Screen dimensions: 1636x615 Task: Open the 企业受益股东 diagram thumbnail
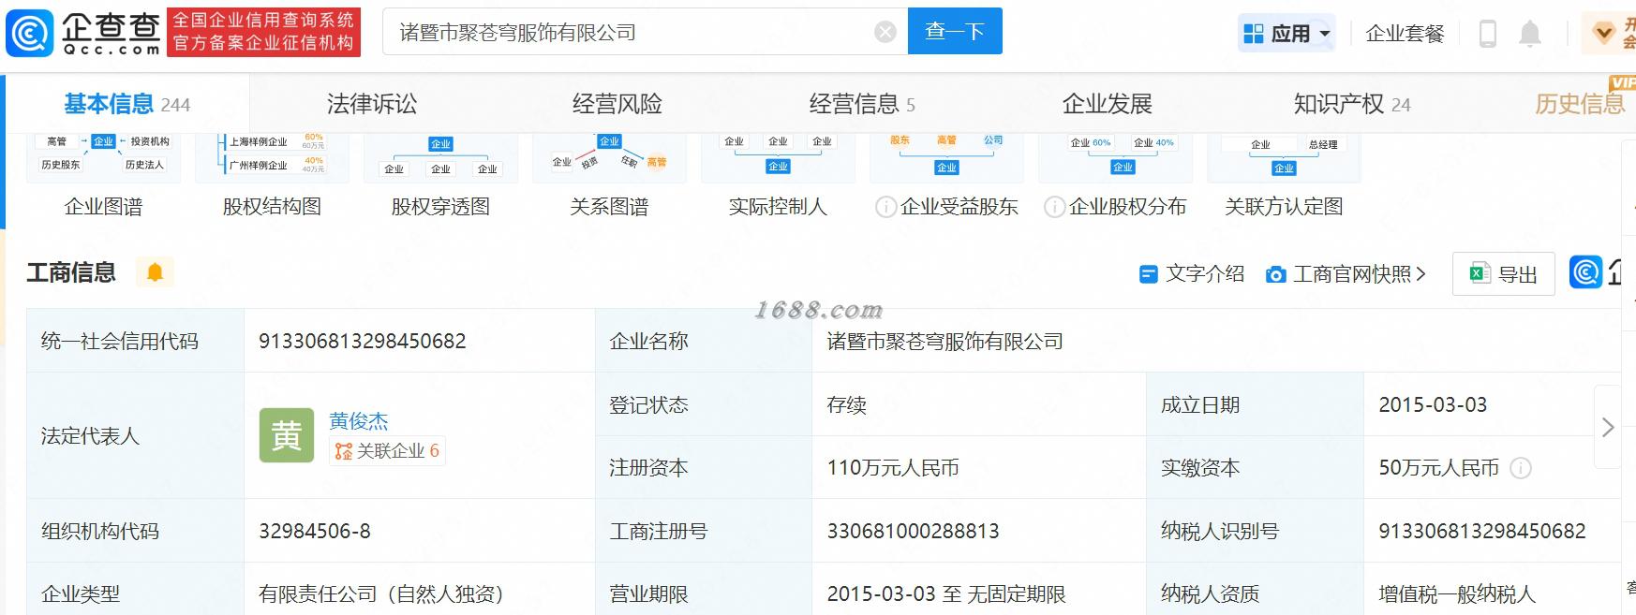946,157
